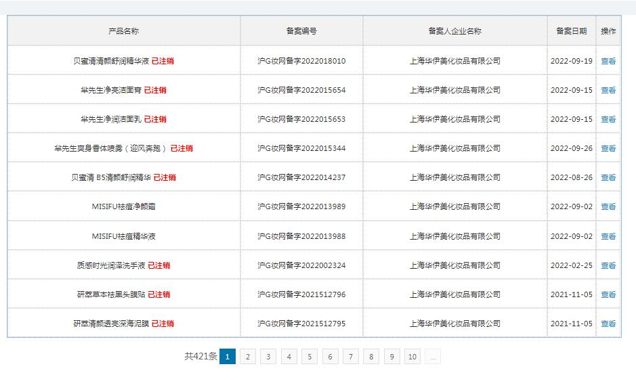View details of 芈先生净润洁面乳
The width and height of the screenshot is (636, 375).
(x=608, y=119)
